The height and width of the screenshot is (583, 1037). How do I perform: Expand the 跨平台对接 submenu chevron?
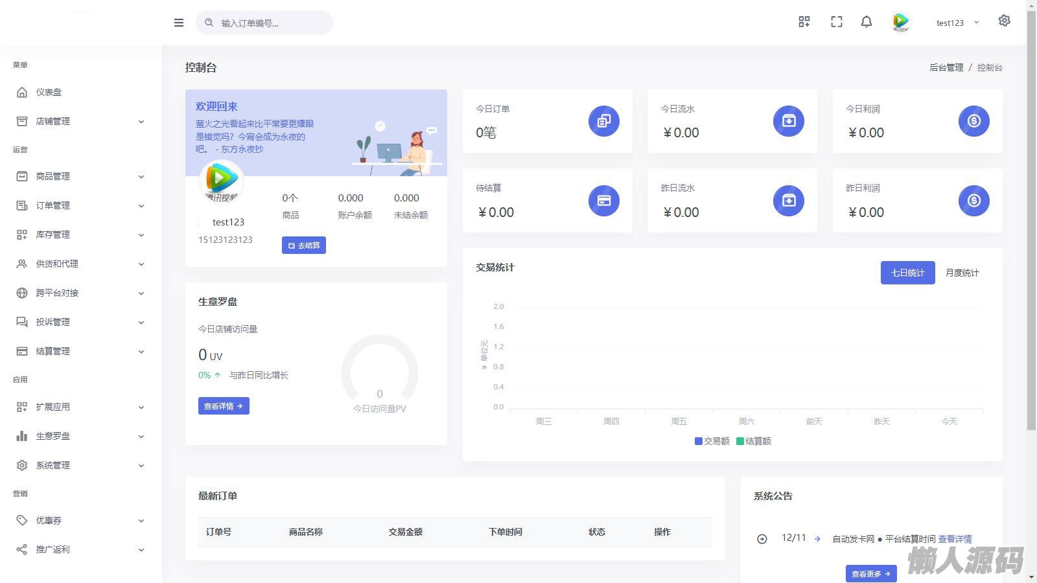coord(141,293)
